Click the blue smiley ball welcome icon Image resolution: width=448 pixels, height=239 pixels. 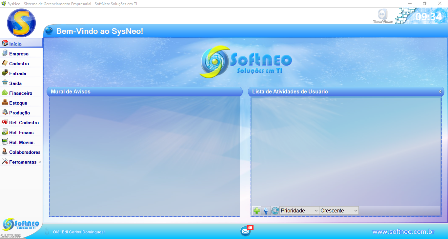(x=49, y=31)
